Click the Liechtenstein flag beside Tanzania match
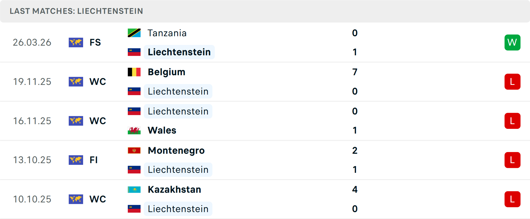Image resolution: width=530 pixels, height=219 pixels. 134,52
